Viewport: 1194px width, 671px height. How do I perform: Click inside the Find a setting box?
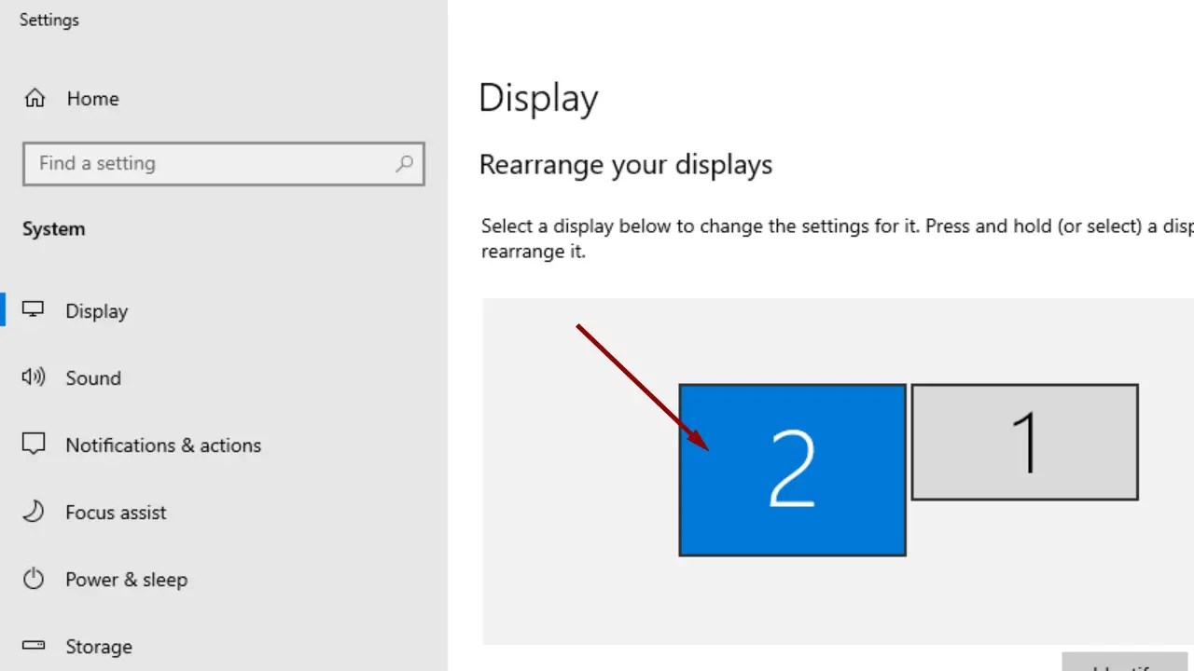pos(187,164)
